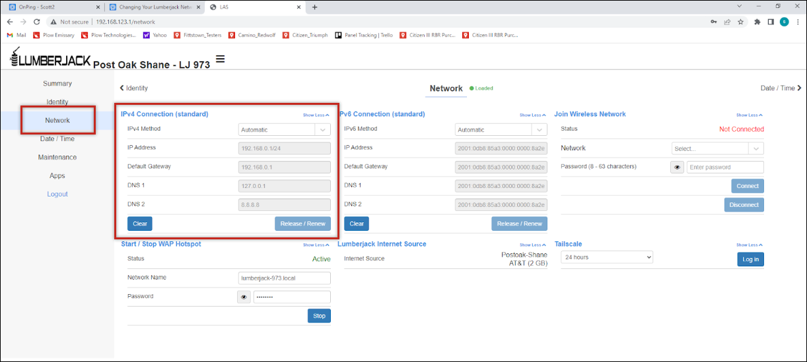Viewport: 807px width, 362px height.
Task: Select Network in the sidebar
Action: 57,121
